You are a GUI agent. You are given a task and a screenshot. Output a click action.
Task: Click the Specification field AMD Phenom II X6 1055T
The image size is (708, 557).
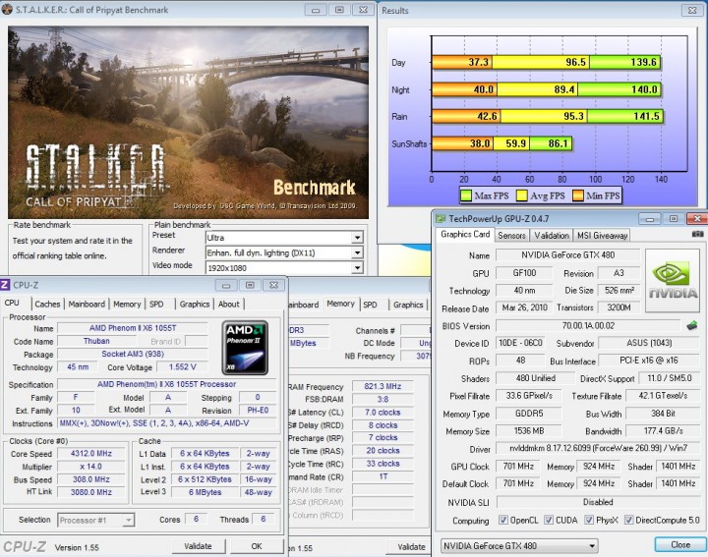[166, 384]
